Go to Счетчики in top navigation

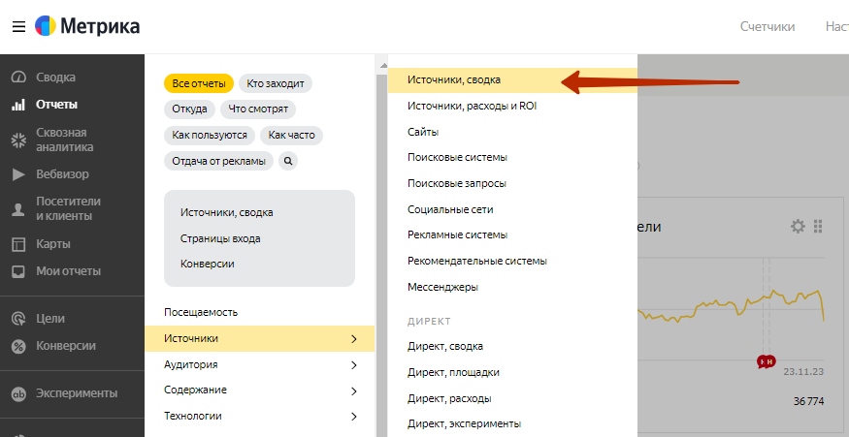coord(767,26)
